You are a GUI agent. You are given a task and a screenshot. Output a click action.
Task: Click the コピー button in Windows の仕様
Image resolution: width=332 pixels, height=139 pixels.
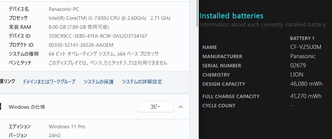pyautogui.click(x=155, y=107)
